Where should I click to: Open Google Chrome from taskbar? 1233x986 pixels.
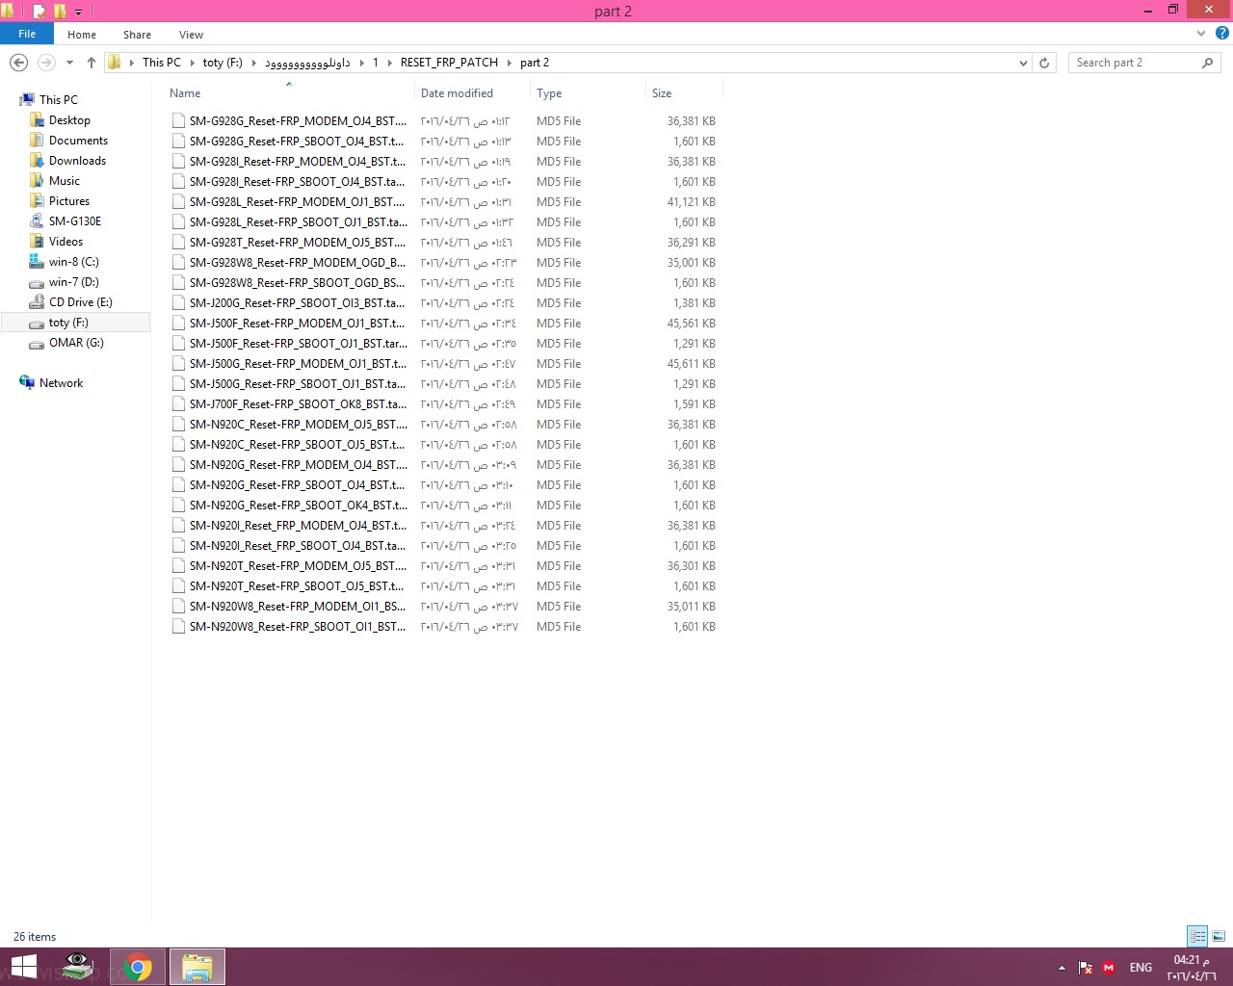[138, 967]
